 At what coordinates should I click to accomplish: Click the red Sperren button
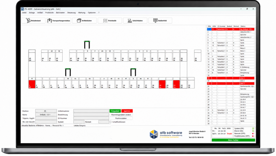(x=127, y=111)
